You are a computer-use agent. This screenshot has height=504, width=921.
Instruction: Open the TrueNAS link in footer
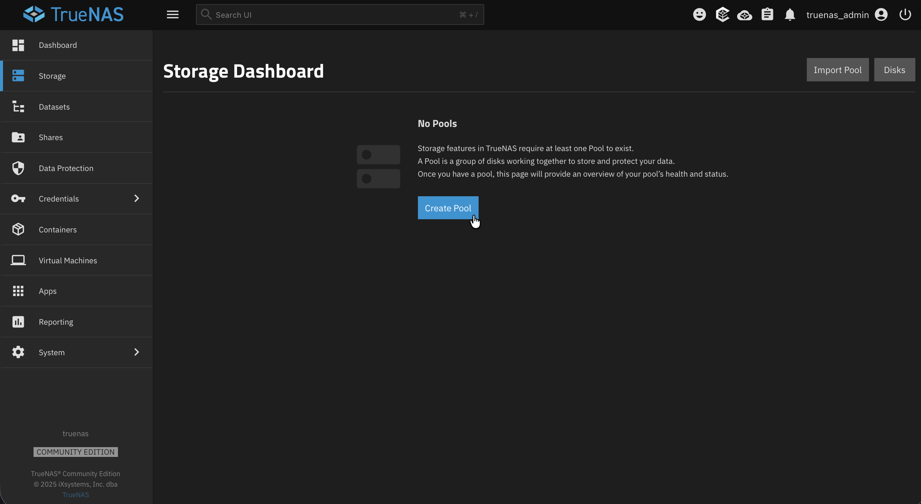point(75,495)
